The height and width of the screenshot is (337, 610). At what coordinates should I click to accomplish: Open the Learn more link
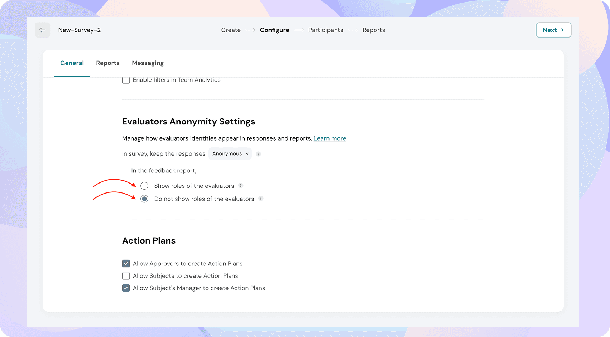330,138
